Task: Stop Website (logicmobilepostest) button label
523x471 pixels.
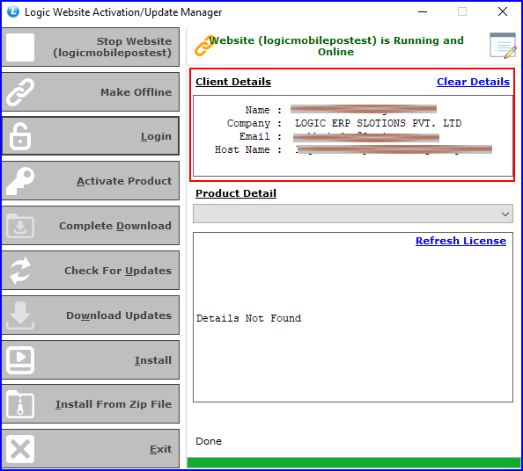Action: pyautogui.click(x=113, y=47)
